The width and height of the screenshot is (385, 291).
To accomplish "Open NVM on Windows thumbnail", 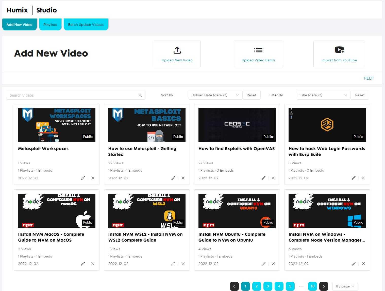I will 327,211.
